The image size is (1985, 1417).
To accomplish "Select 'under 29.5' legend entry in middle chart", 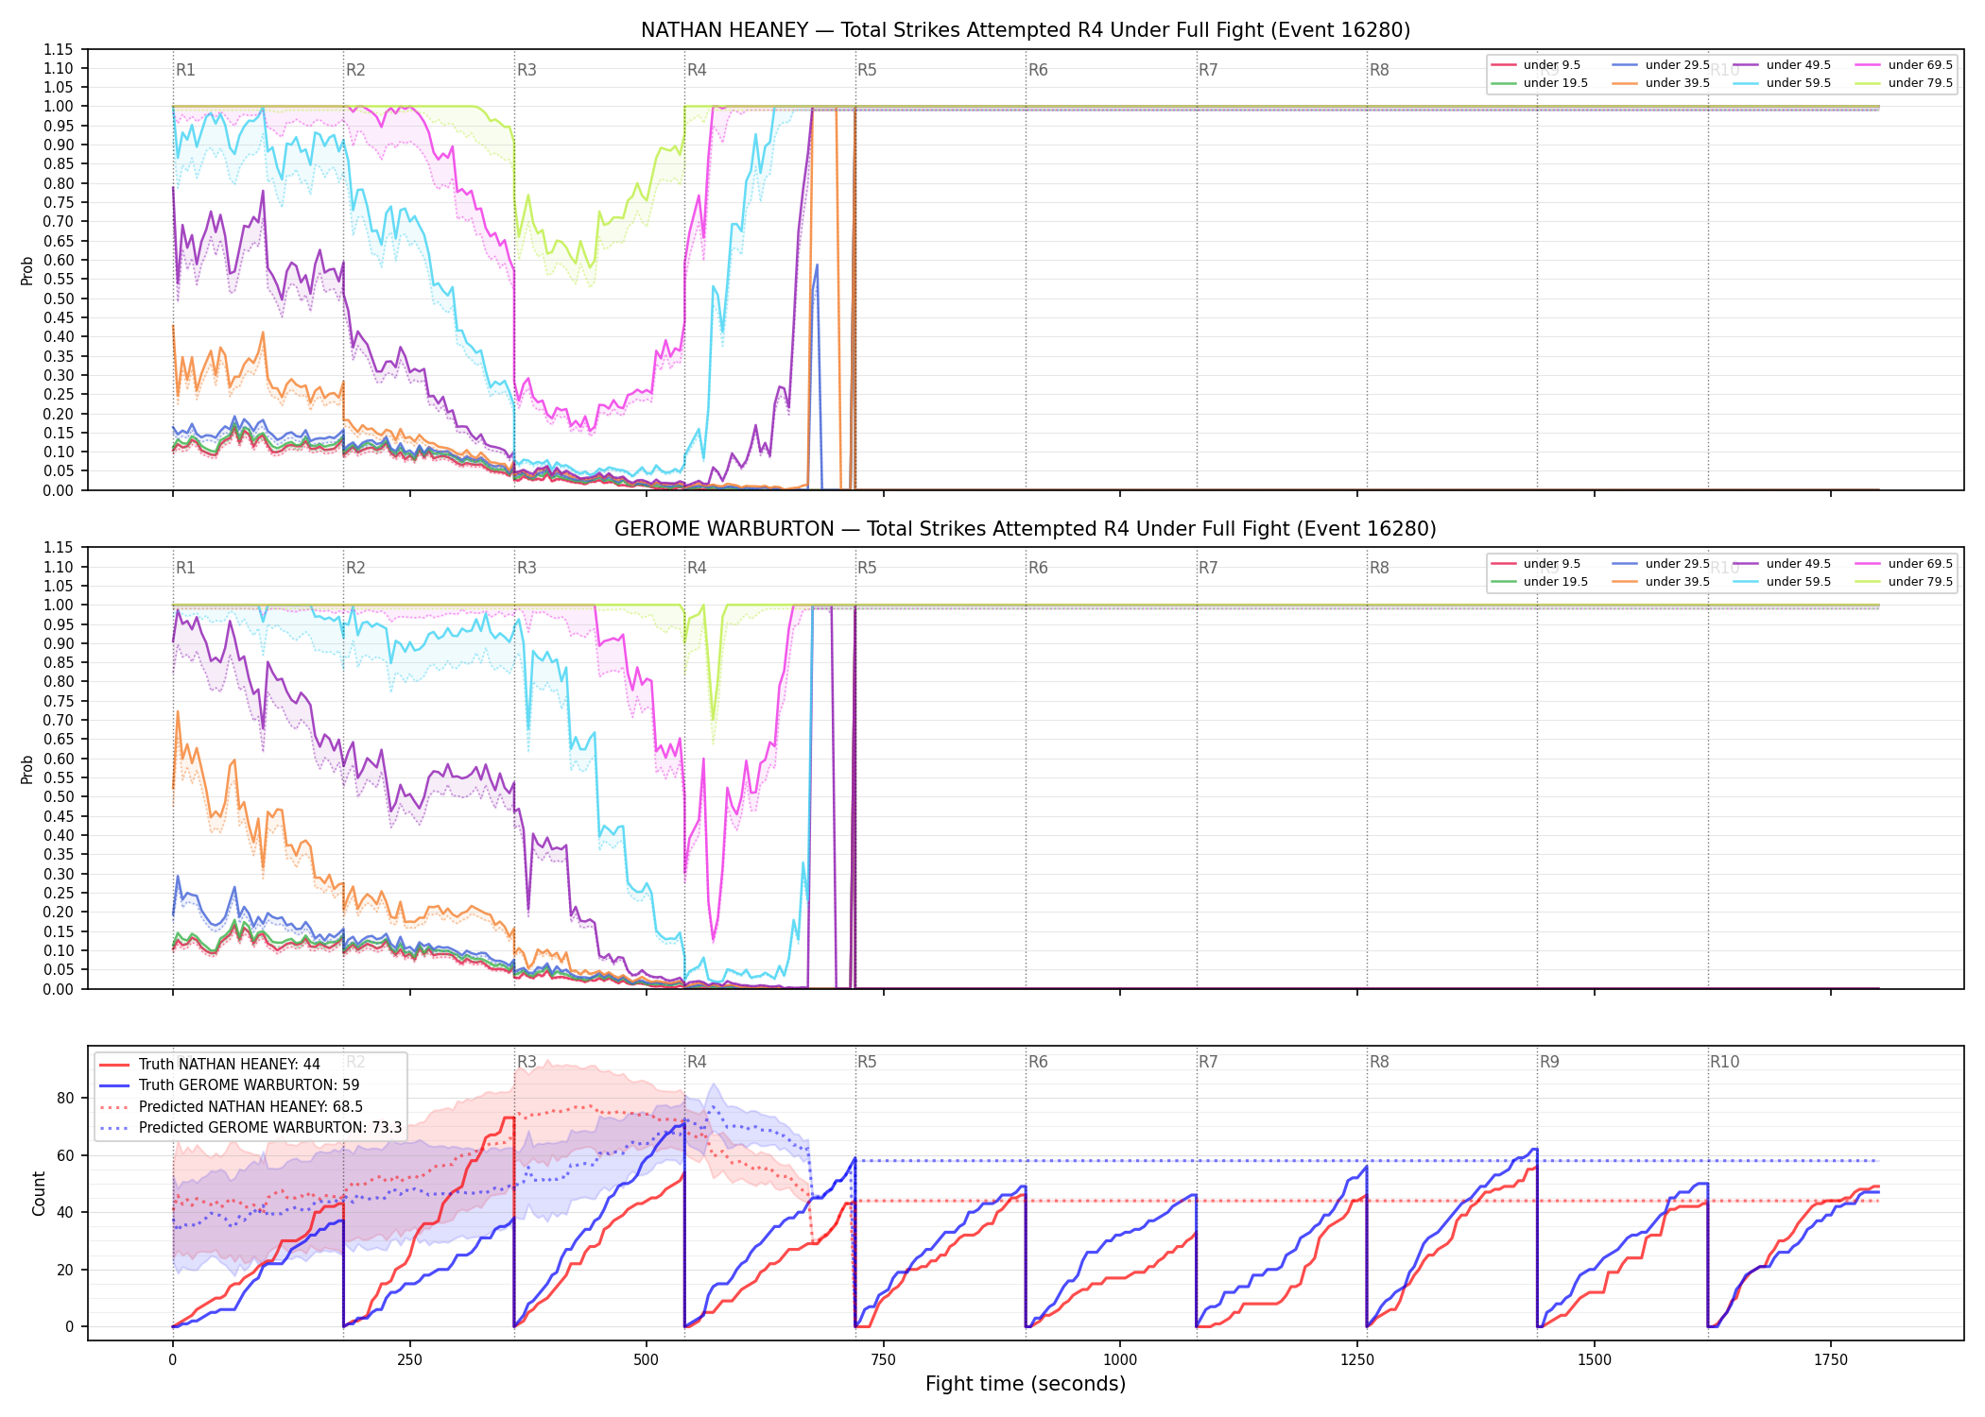I will 1661,564.
